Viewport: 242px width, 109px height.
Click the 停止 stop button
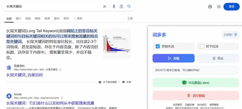point(218,58)
